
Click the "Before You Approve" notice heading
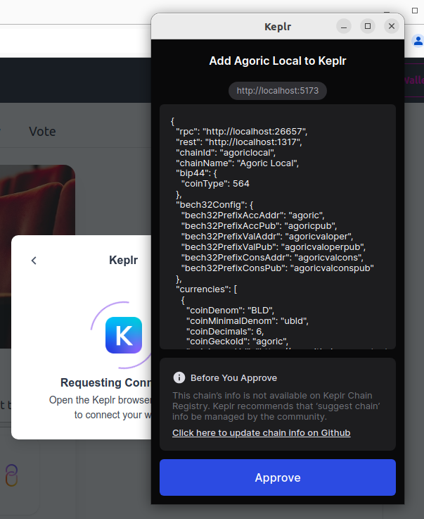pos(233,377)
